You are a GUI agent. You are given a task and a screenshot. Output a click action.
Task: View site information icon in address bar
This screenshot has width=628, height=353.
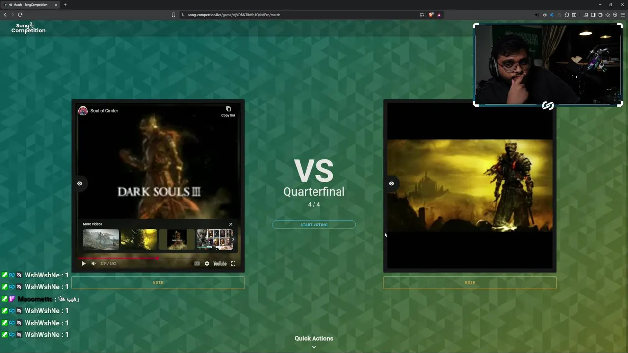pos(183,15)
